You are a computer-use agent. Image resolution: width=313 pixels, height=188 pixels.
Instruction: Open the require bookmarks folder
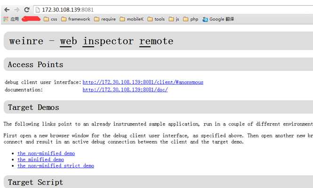[105, 19]
